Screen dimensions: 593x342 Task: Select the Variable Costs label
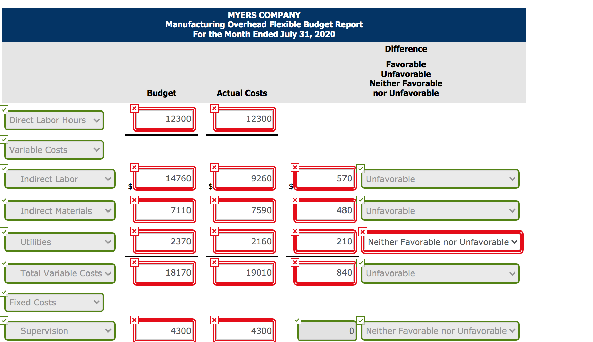click(54, 150)
